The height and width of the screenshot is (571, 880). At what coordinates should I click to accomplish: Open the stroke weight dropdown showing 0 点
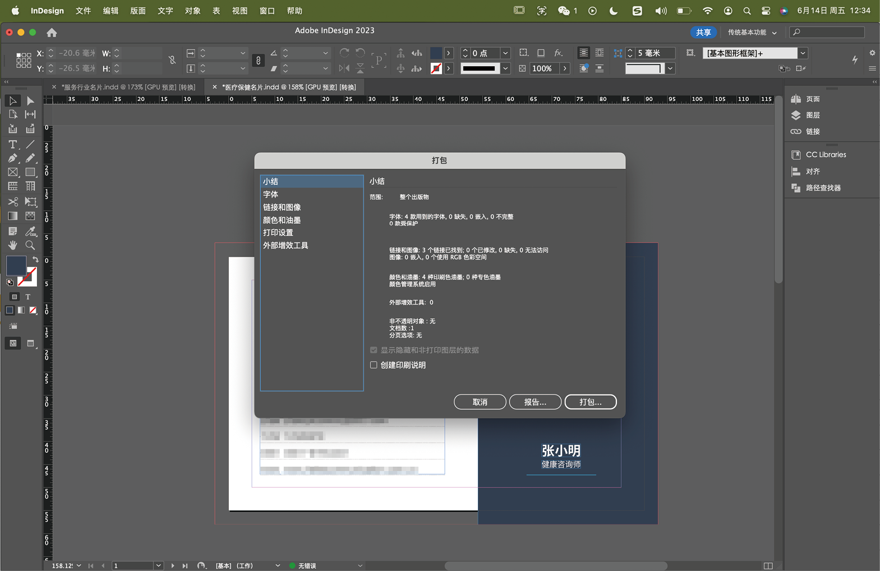pyautogui.click(x=505, y=53)
